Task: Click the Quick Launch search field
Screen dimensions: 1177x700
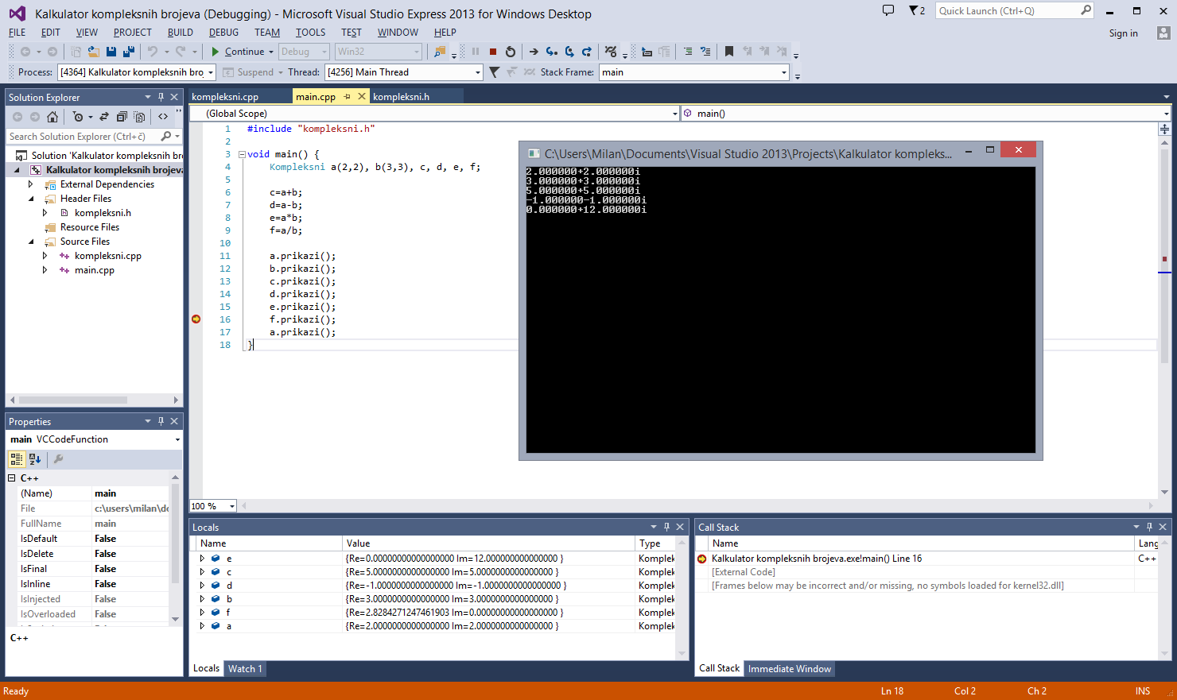Action: pos(1007,11)
